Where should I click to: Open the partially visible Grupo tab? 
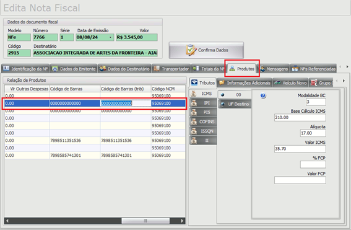pos(321,83)
